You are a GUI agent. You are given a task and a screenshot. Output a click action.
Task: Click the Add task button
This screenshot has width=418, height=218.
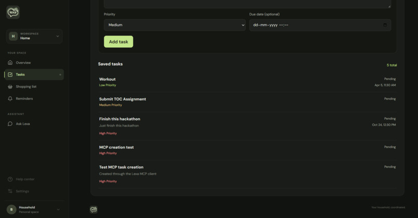118,42
